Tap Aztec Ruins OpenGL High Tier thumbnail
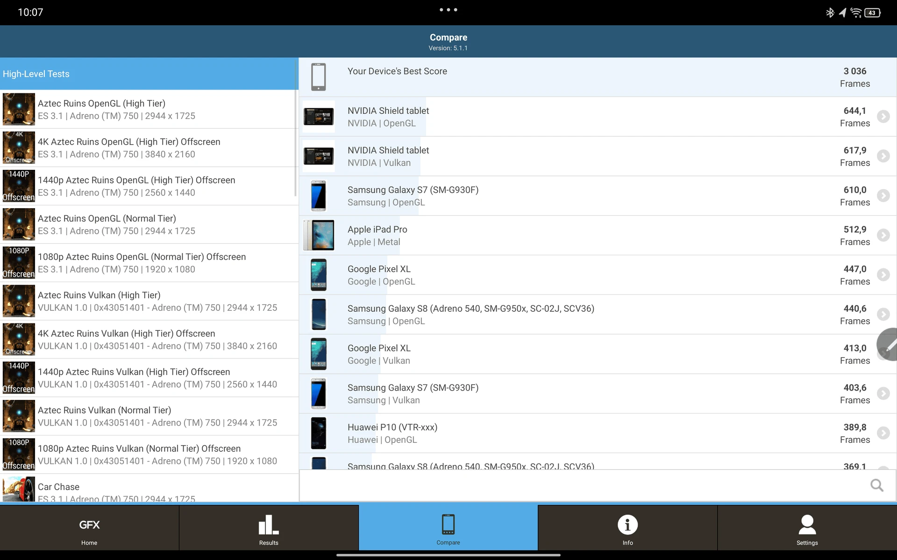The image size is (897, 560). click(x=19, y=109)
